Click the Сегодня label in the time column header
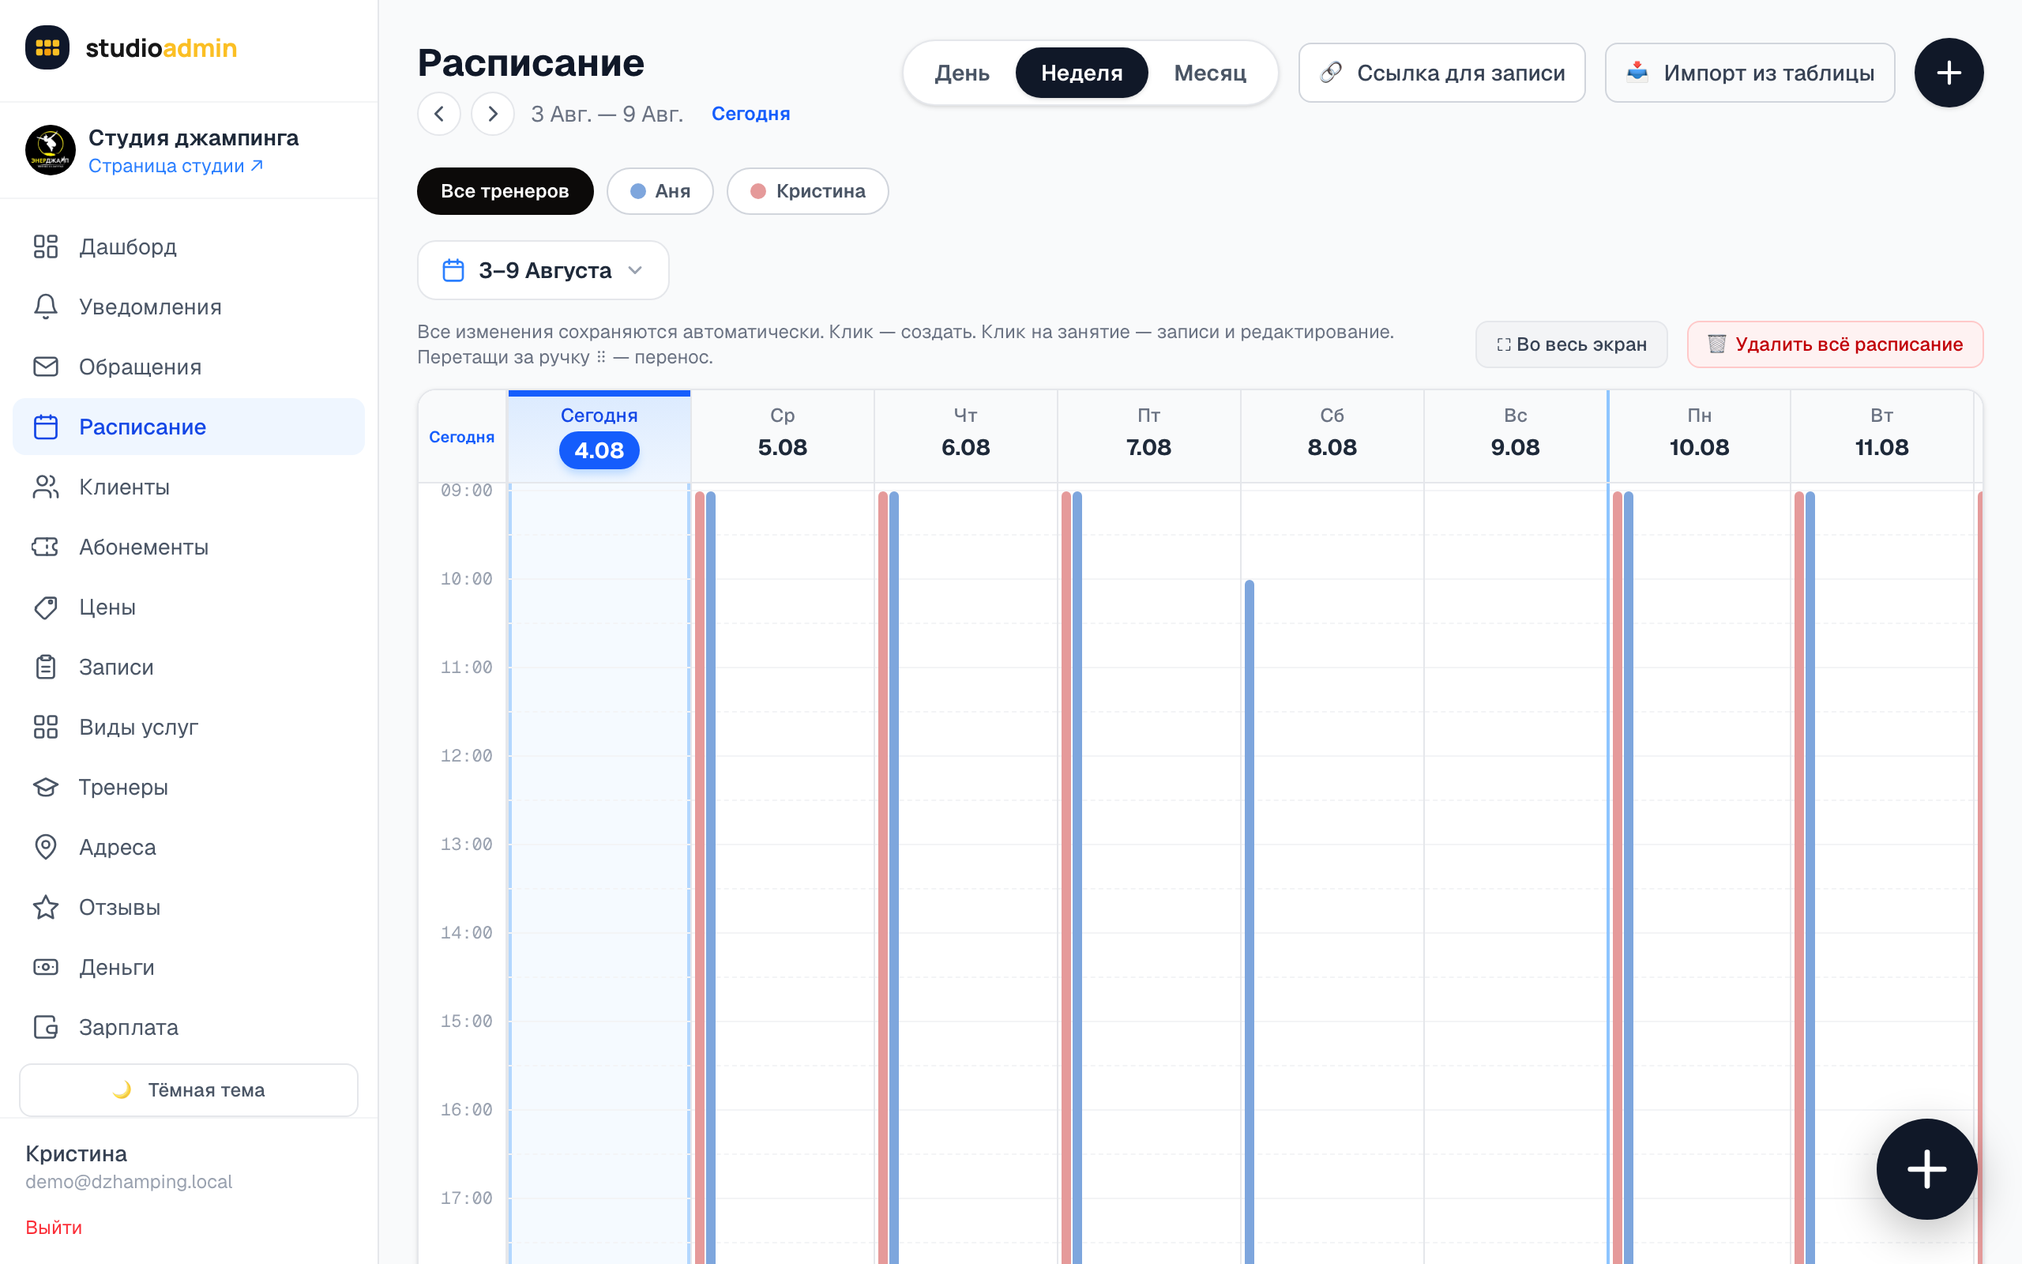Screen dimensions: 2022x1264 [x=462, y=437]
